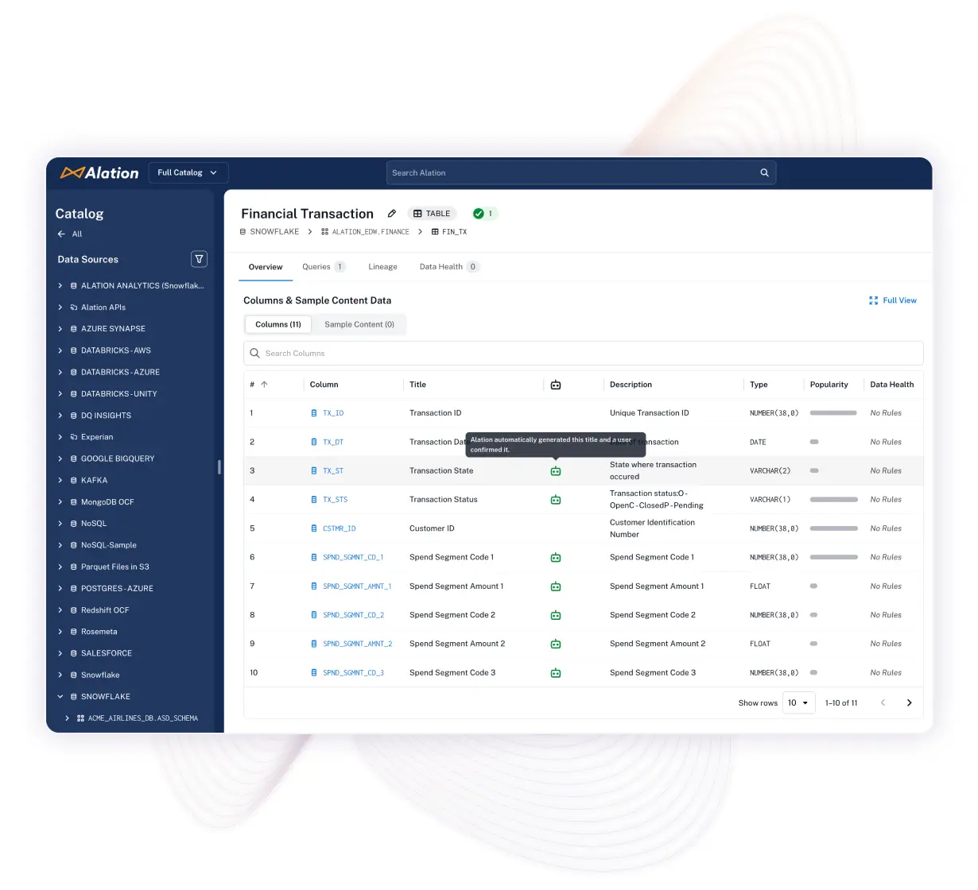
Task: Click the TX_STS column icon
Action: [x=314, y=500]
